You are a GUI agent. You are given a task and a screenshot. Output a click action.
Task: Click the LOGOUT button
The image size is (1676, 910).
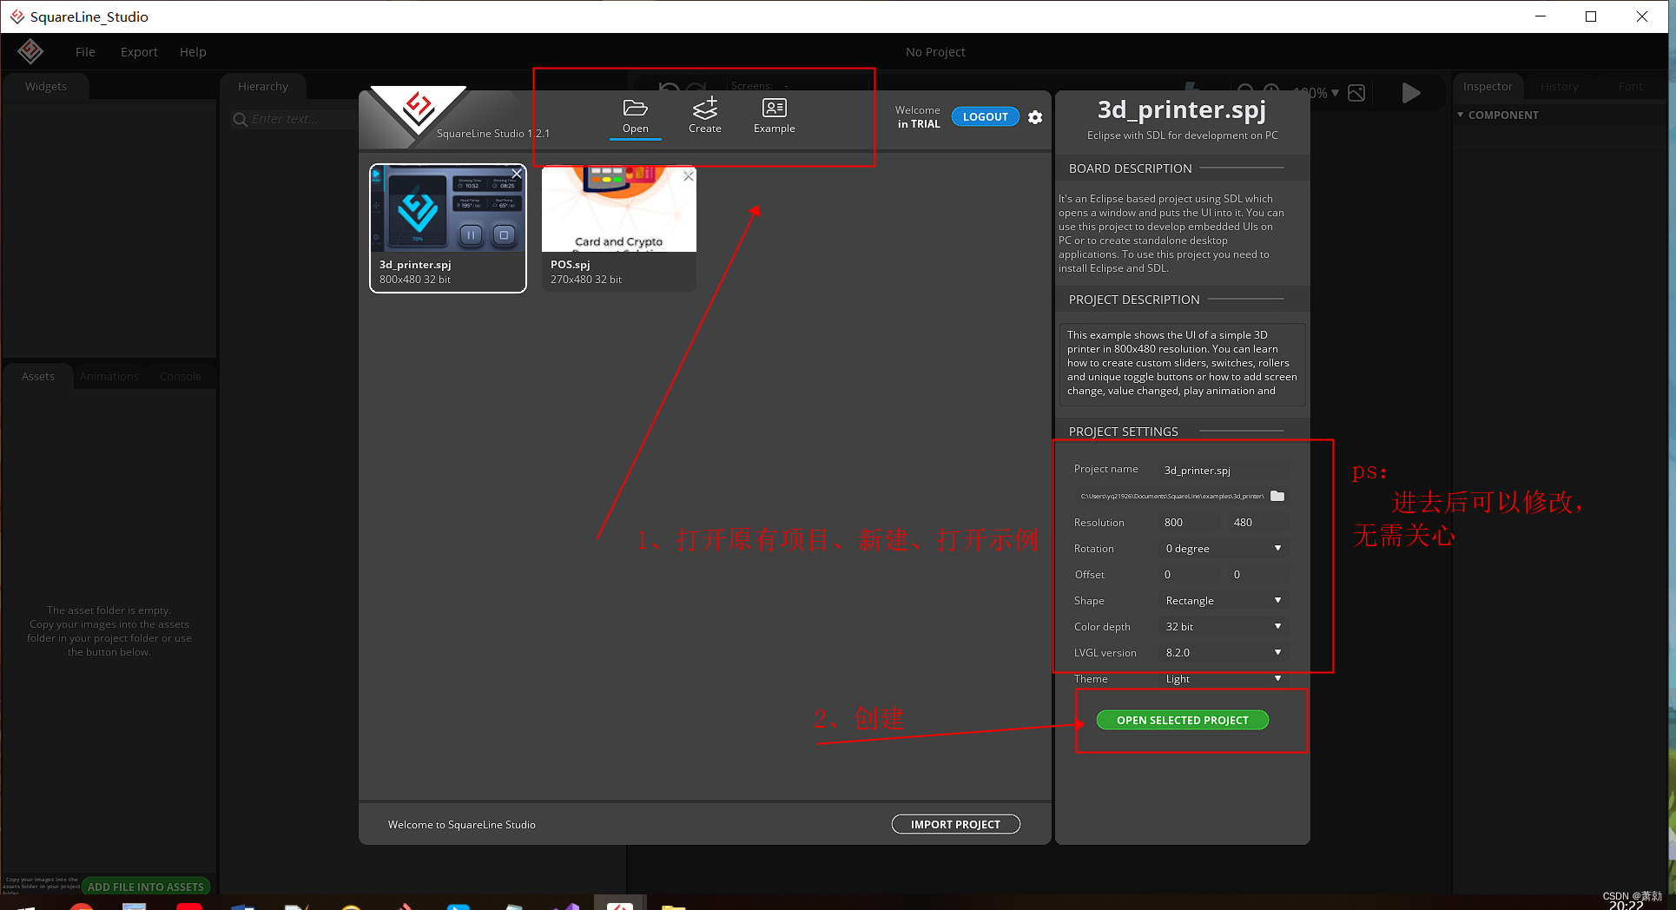point(985,116)
